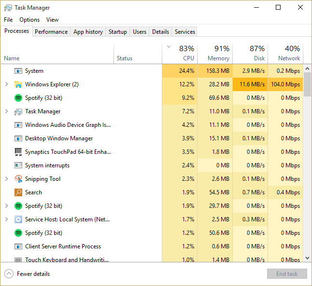Click the Windows Explorer folder icon
The height and width of the screenshot is (286, 312).
[x=18, y=84]
